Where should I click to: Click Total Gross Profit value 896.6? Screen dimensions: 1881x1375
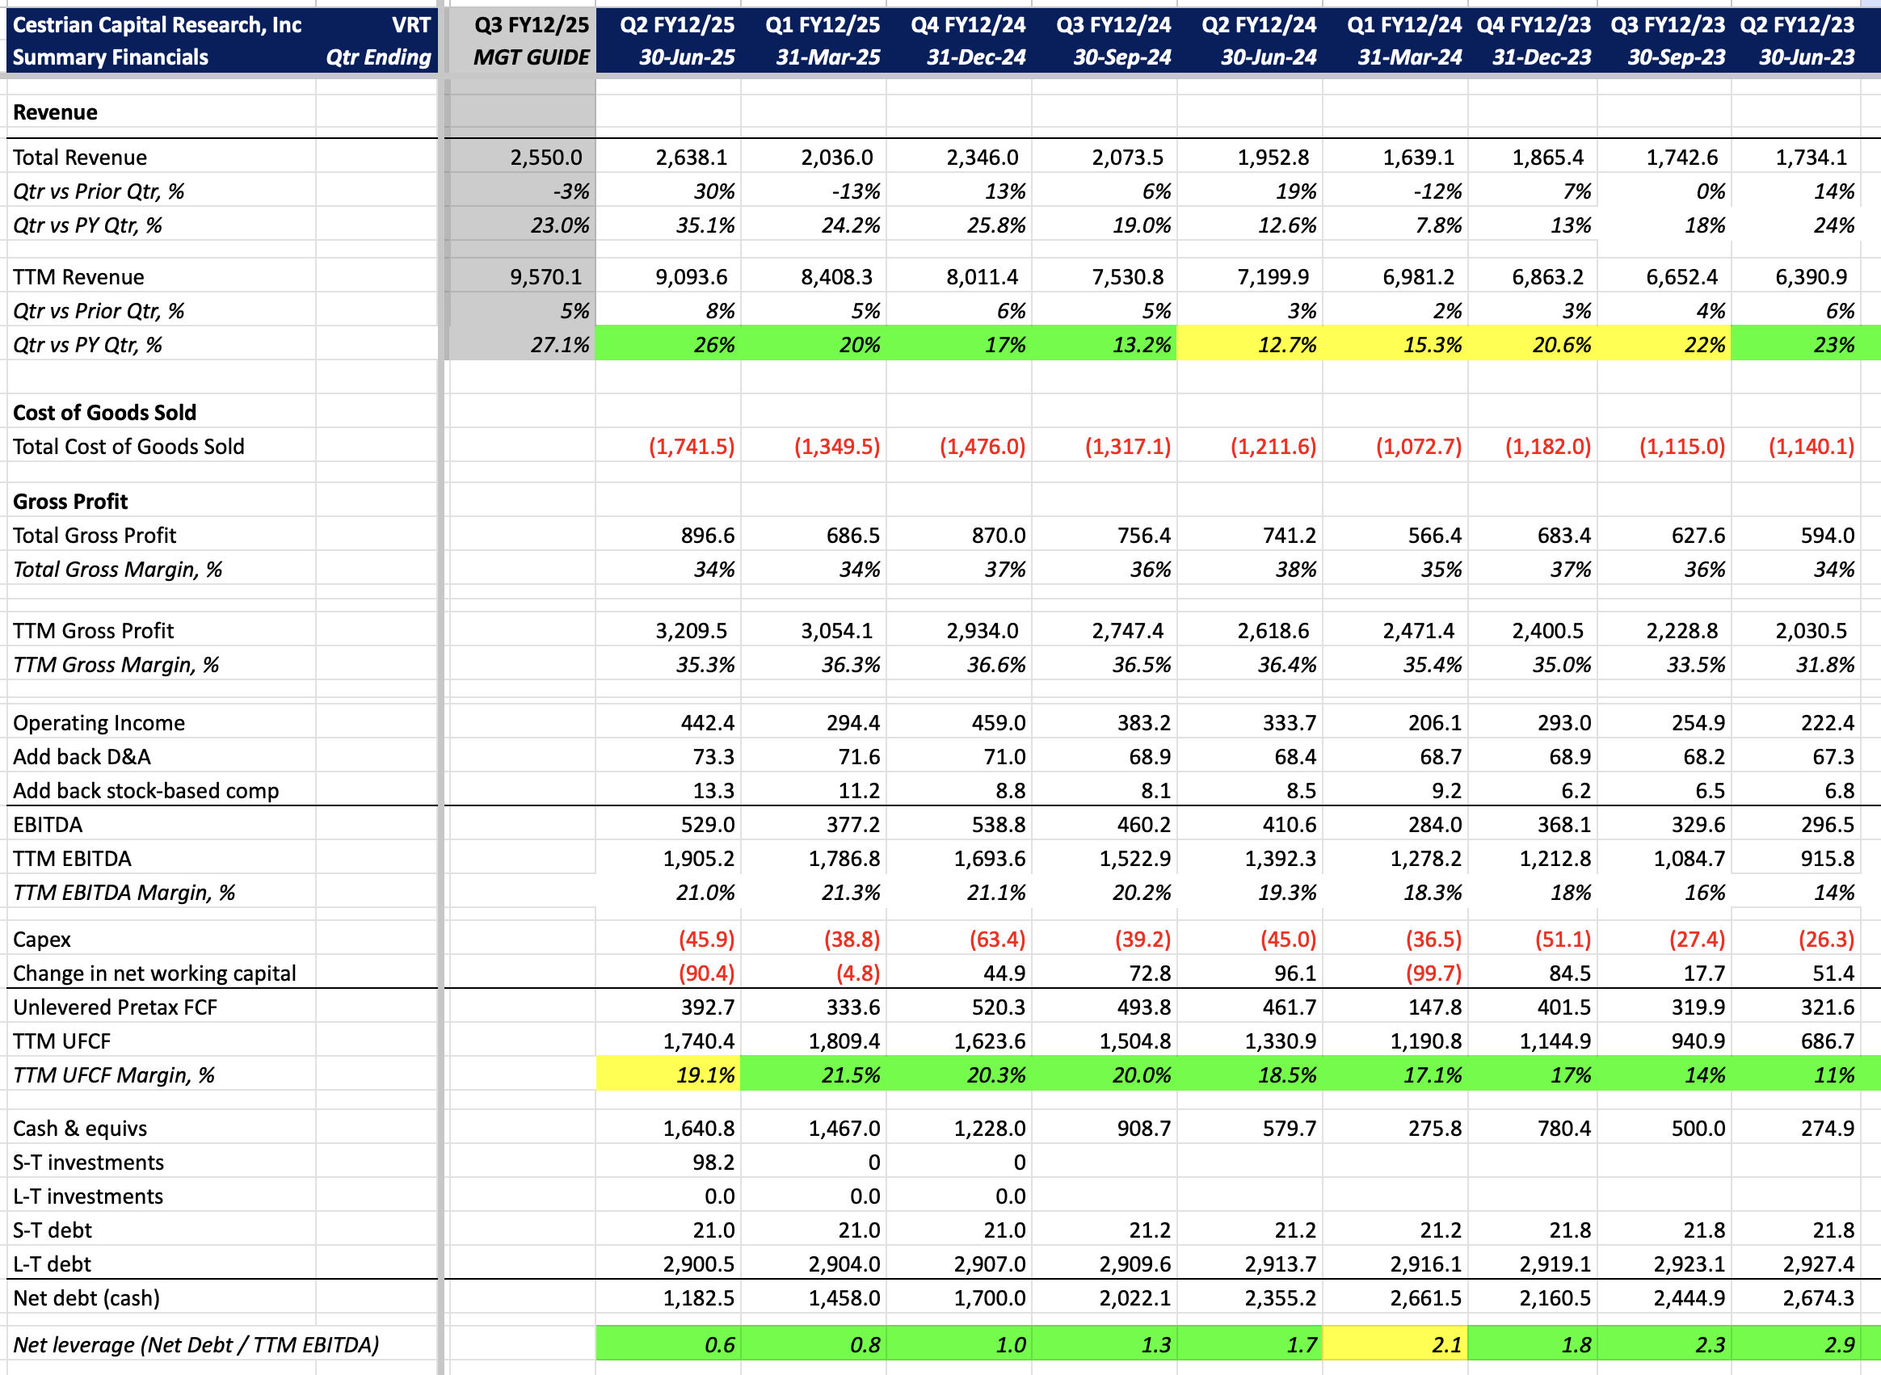pos(707,535)
